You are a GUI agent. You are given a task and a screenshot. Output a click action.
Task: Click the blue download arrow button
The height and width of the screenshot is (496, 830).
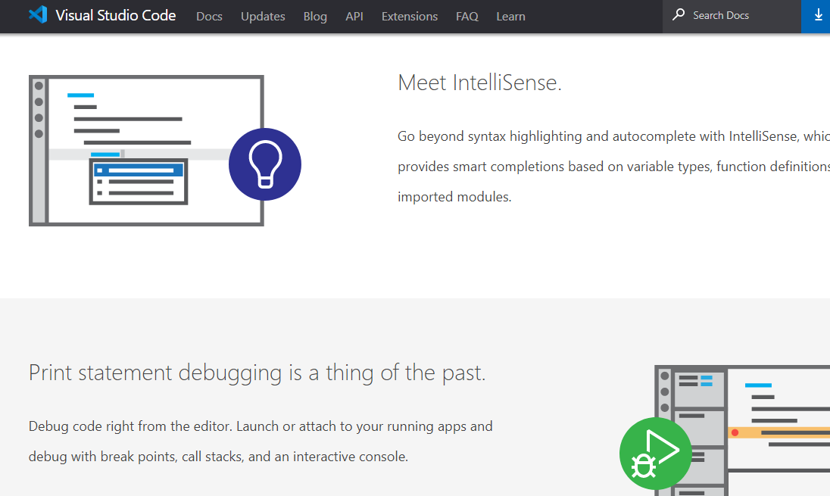[816, 16]
